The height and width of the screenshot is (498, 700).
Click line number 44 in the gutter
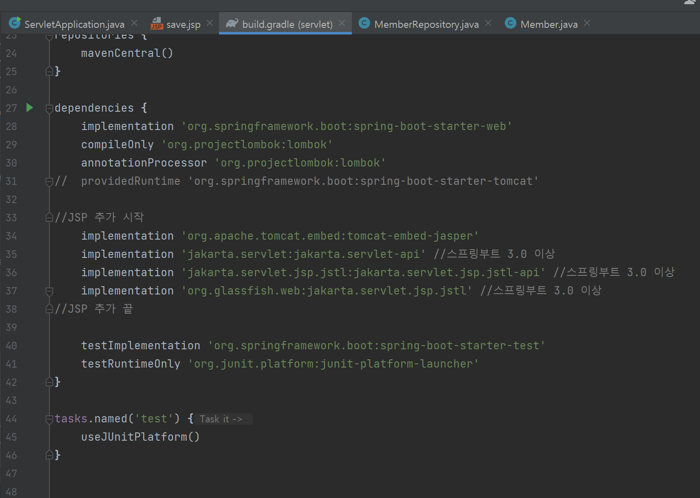pos(11,419)
